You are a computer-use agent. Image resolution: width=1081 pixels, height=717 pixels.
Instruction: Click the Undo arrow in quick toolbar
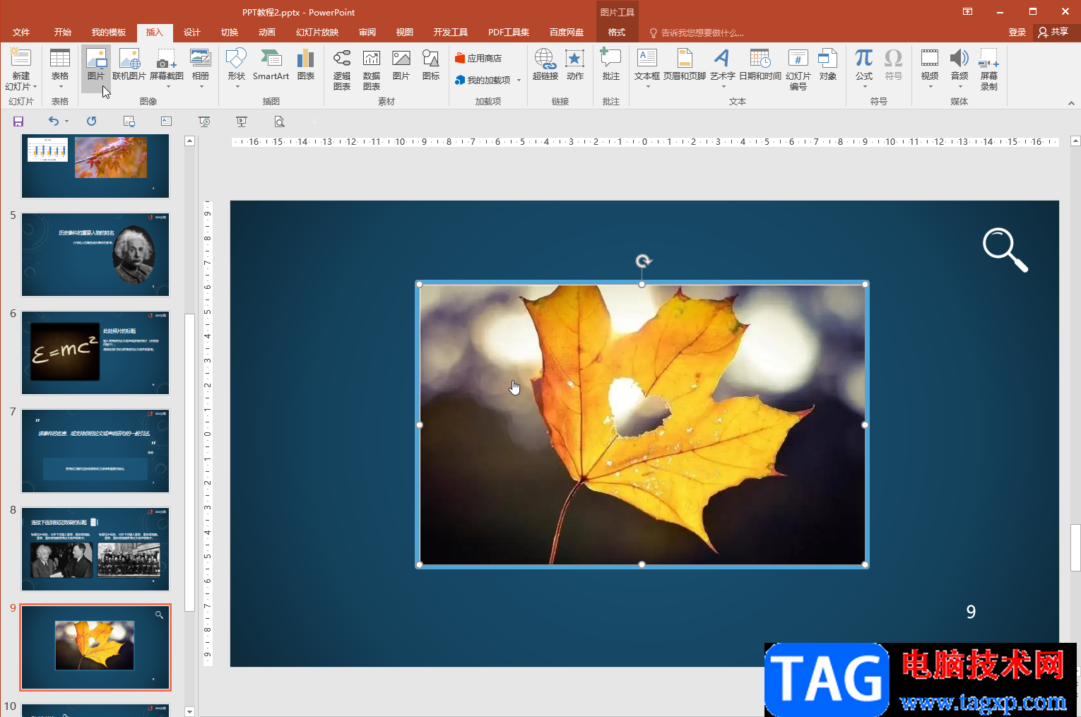click(x=54, y=122)
